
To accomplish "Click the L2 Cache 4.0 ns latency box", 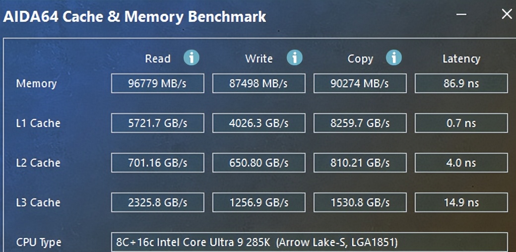I will point(461,163).
